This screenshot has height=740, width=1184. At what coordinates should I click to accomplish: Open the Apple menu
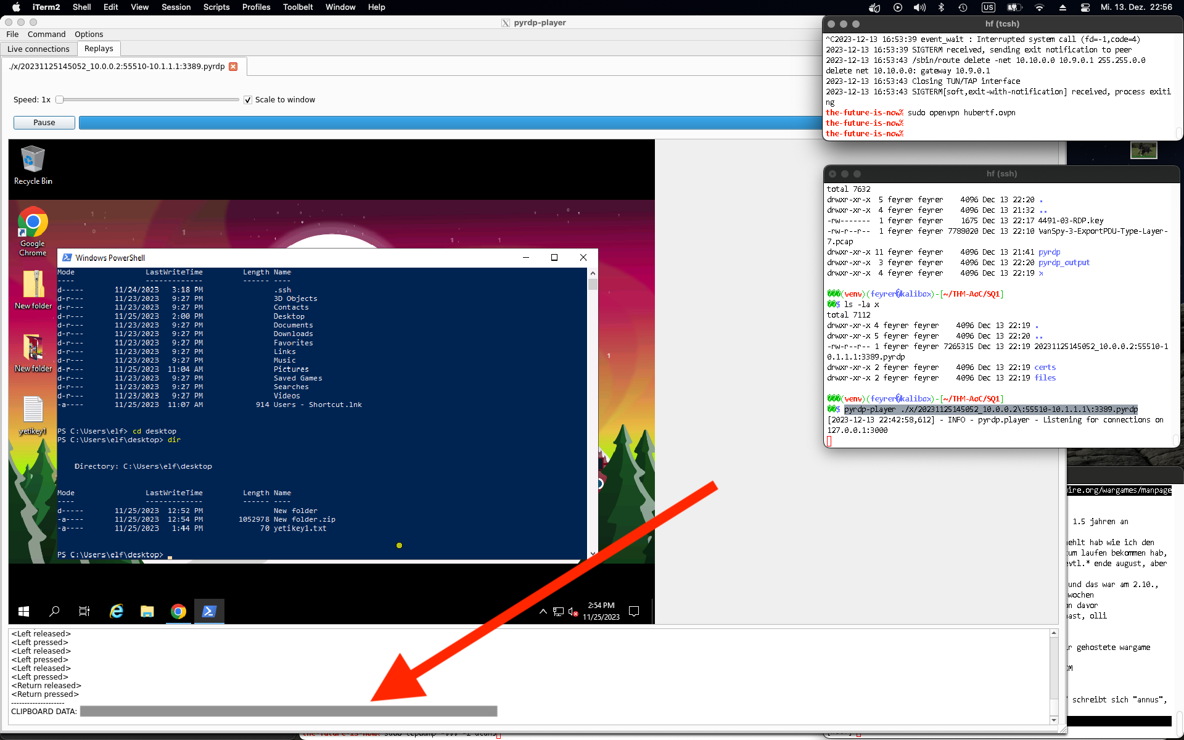(16, 7)
